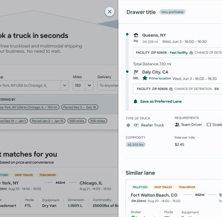Screen dimensions: 222x217
Task: Click the Very profitable badge
Action: click(x=172, y=12)
